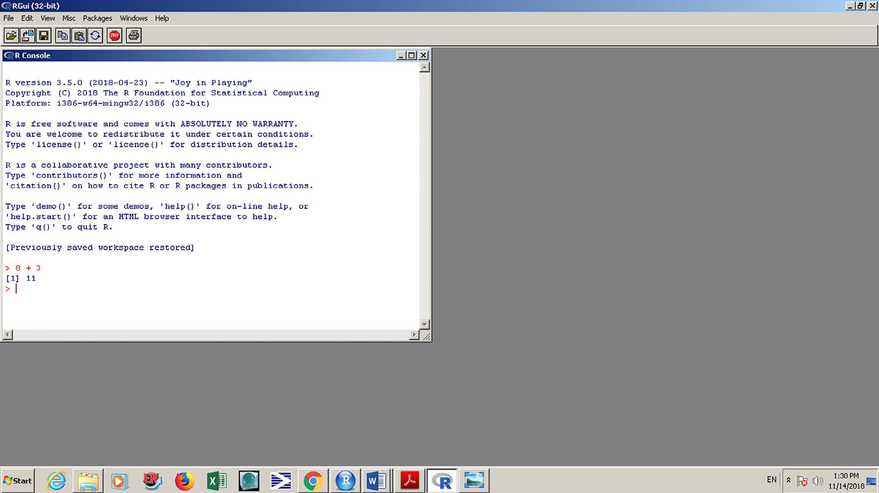Click the Open script toolbar icon
The image size is (879, 493).
click(11, 35)
